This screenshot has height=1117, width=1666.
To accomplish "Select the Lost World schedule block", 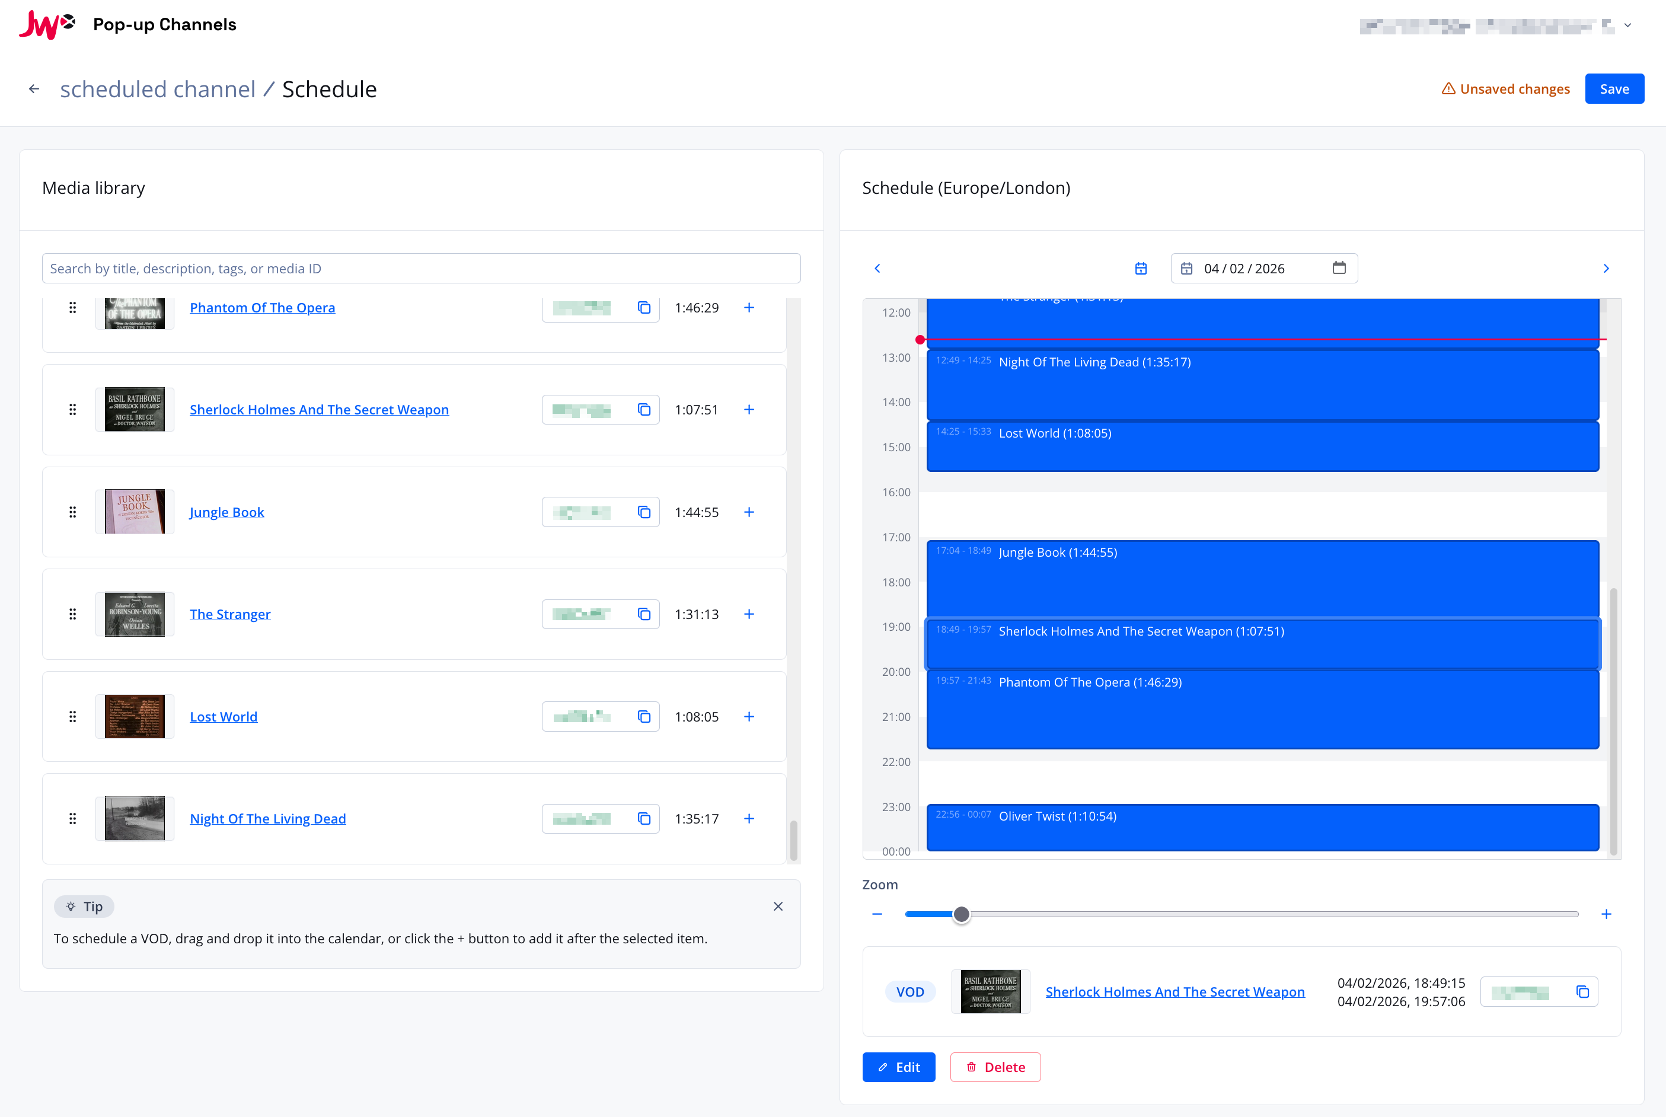I will click(1262, 446).
